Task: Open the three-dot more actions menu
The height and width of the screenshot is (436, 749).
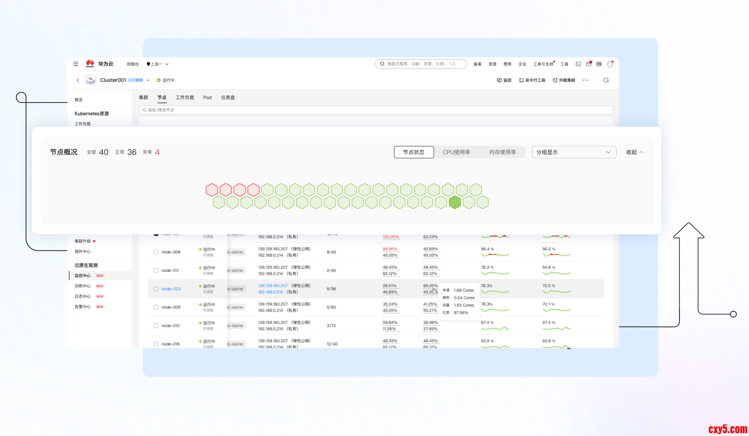Action: coord(586,80)
